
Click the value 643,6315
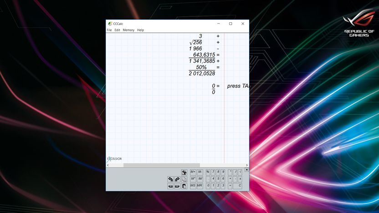204,55
